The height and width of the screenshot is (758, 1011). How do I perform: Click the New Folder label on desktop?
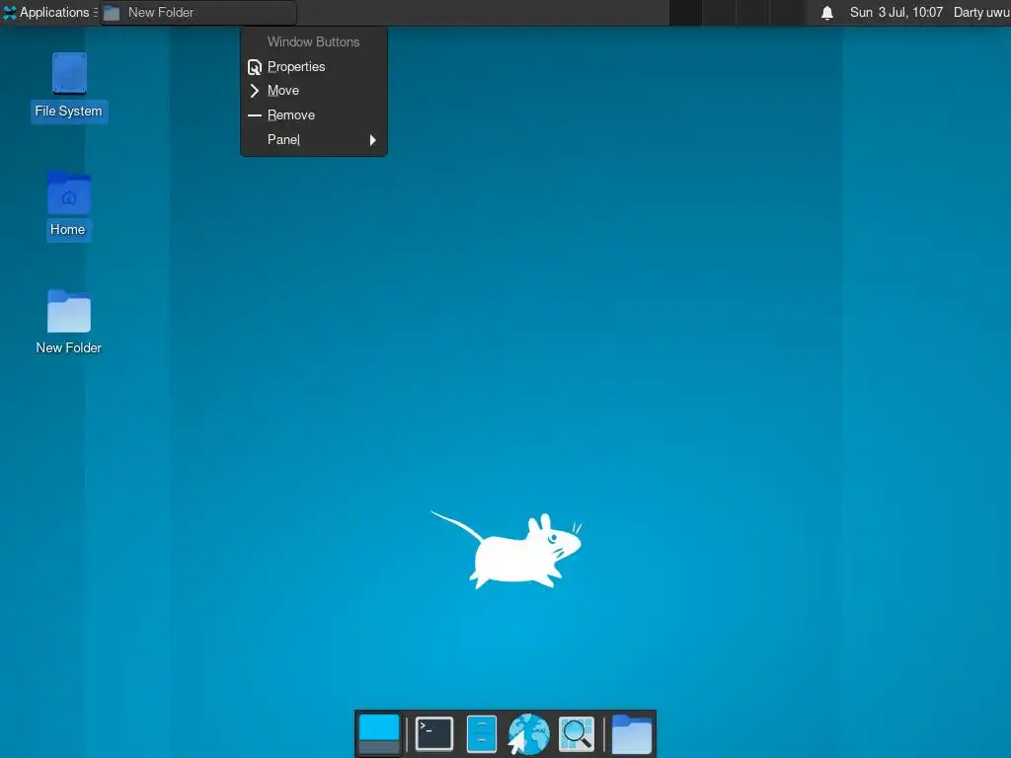(69, 348)
